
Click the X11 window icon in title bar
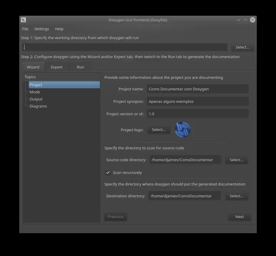pos(23,20)
